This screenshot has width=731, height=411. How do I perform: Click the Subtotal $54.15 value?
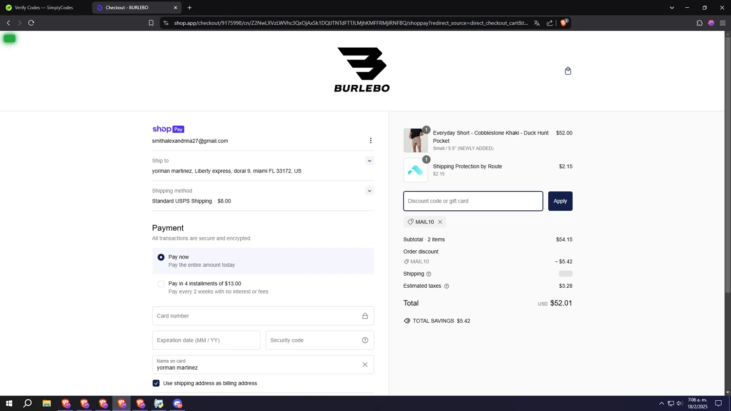[564, 240]
